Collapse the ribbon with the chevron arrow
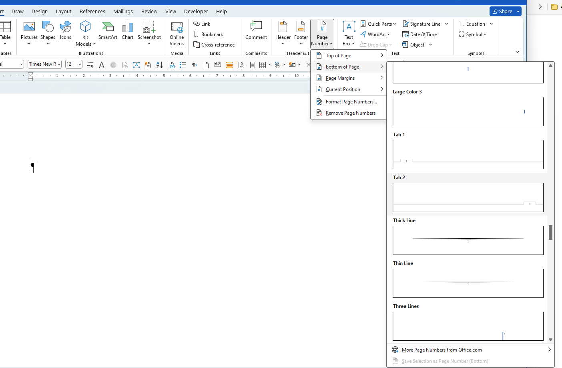Image resolution: width=562 pixels, height=368 pixels. [517, 52]
